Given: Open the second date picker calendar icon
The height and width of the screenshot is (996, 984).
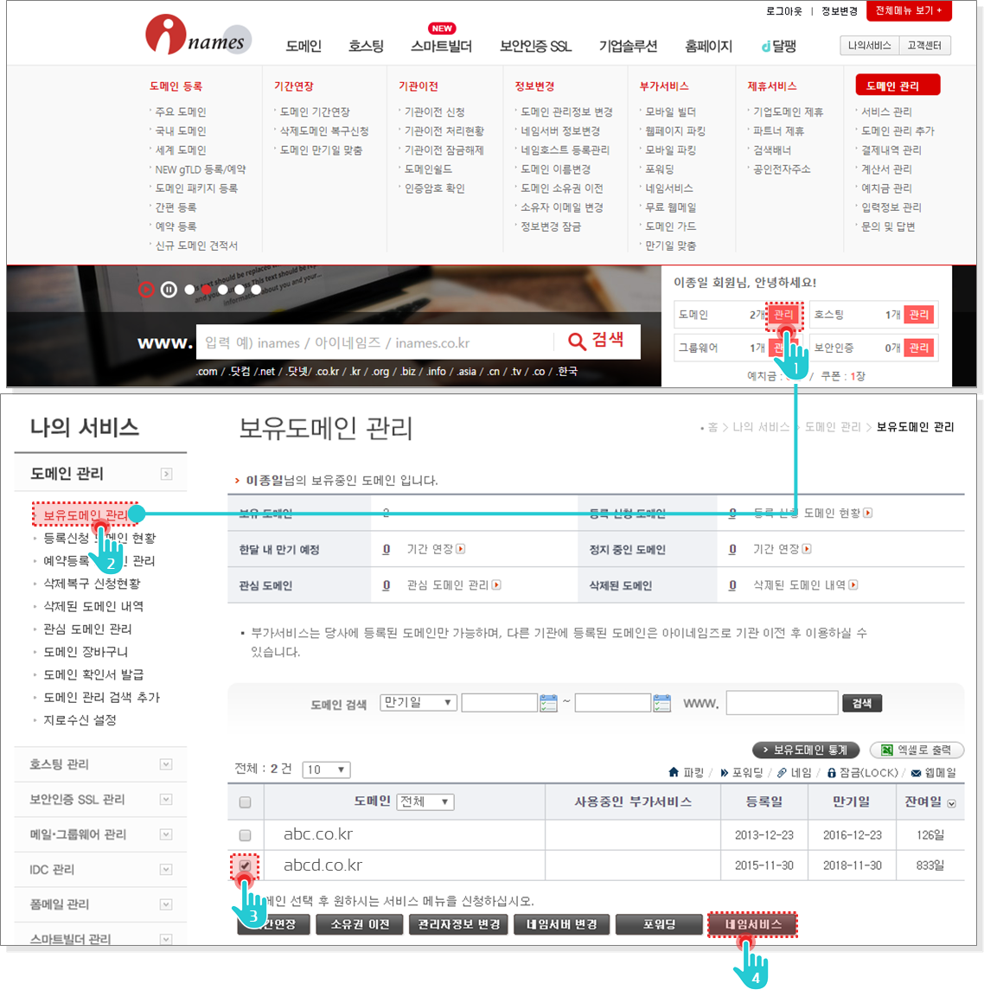Looking at the screenshot, I should pyautogui.click(x=661, y=703).
